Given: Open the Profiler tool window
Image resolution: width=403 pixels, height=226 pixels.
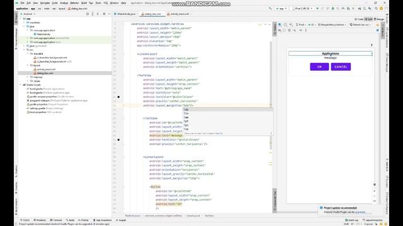Looking at the screenshot, I should pyautogui.click(x=83, y=220).
